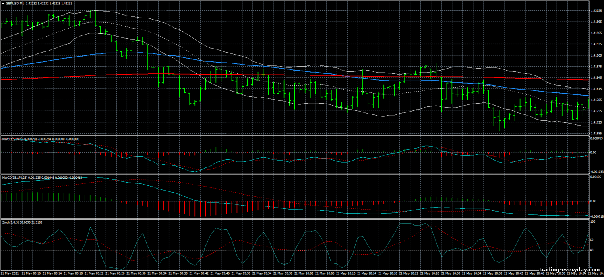
Task: Click the -0.000718 value on second MACD scale
Action: point(596,216)
